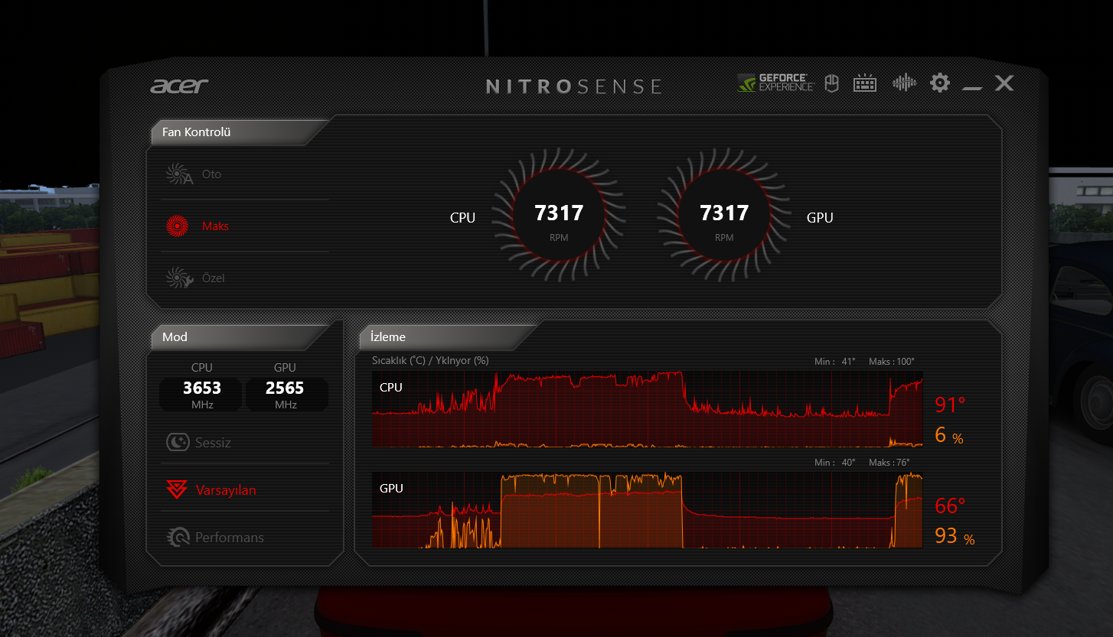Click the CPU load value 6 %
Screen dimensions: 1113x637
point(949,436)
